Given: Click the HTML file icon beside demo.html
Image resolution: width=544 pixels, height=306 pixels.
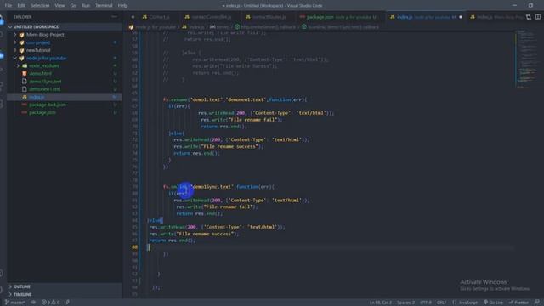Looking at the screenshot, I should point(25,74).
